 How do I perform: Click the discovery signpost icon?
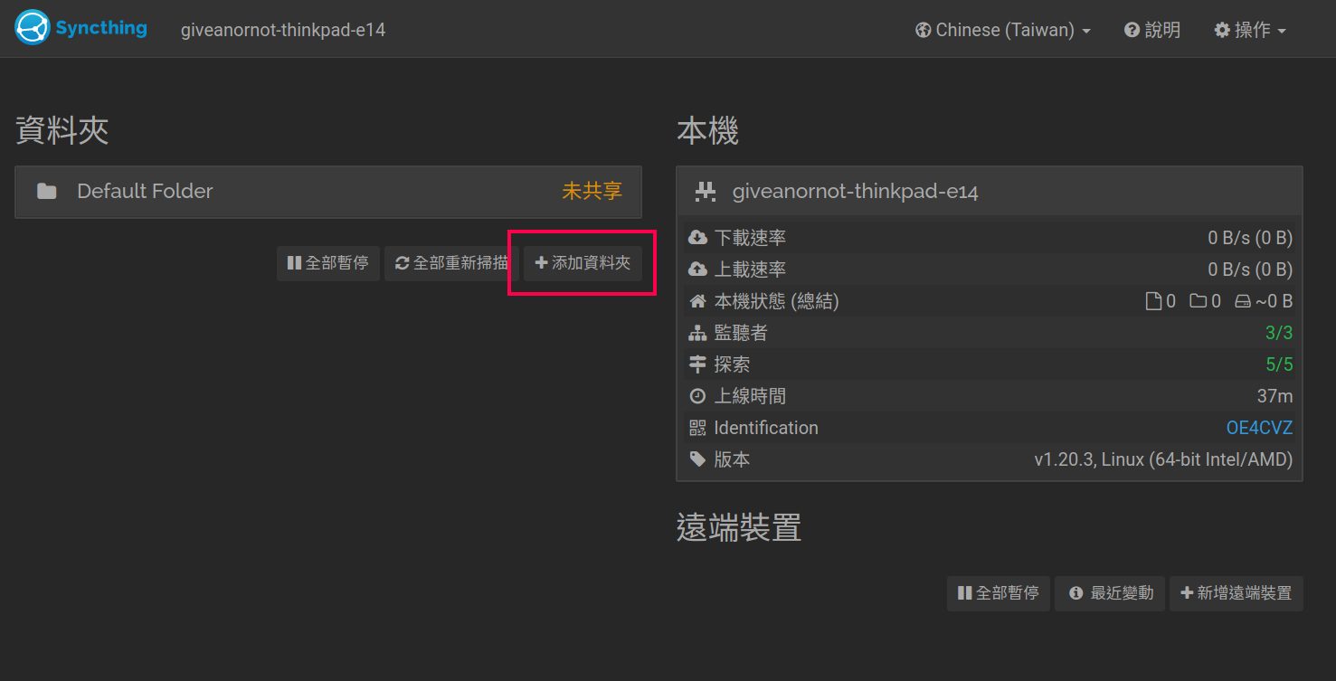(697, 364)
